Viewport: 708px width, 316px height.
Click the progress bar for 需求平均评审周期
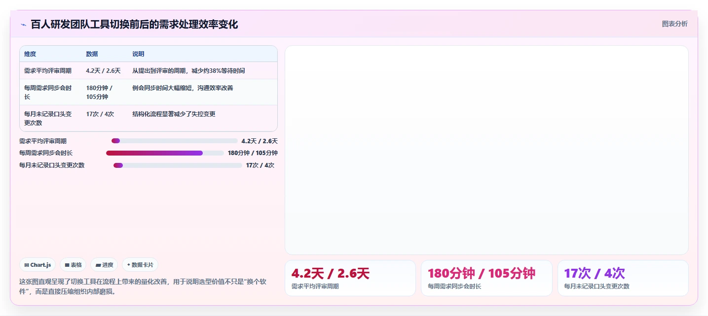pyautogui.click(x=175, y=141)
